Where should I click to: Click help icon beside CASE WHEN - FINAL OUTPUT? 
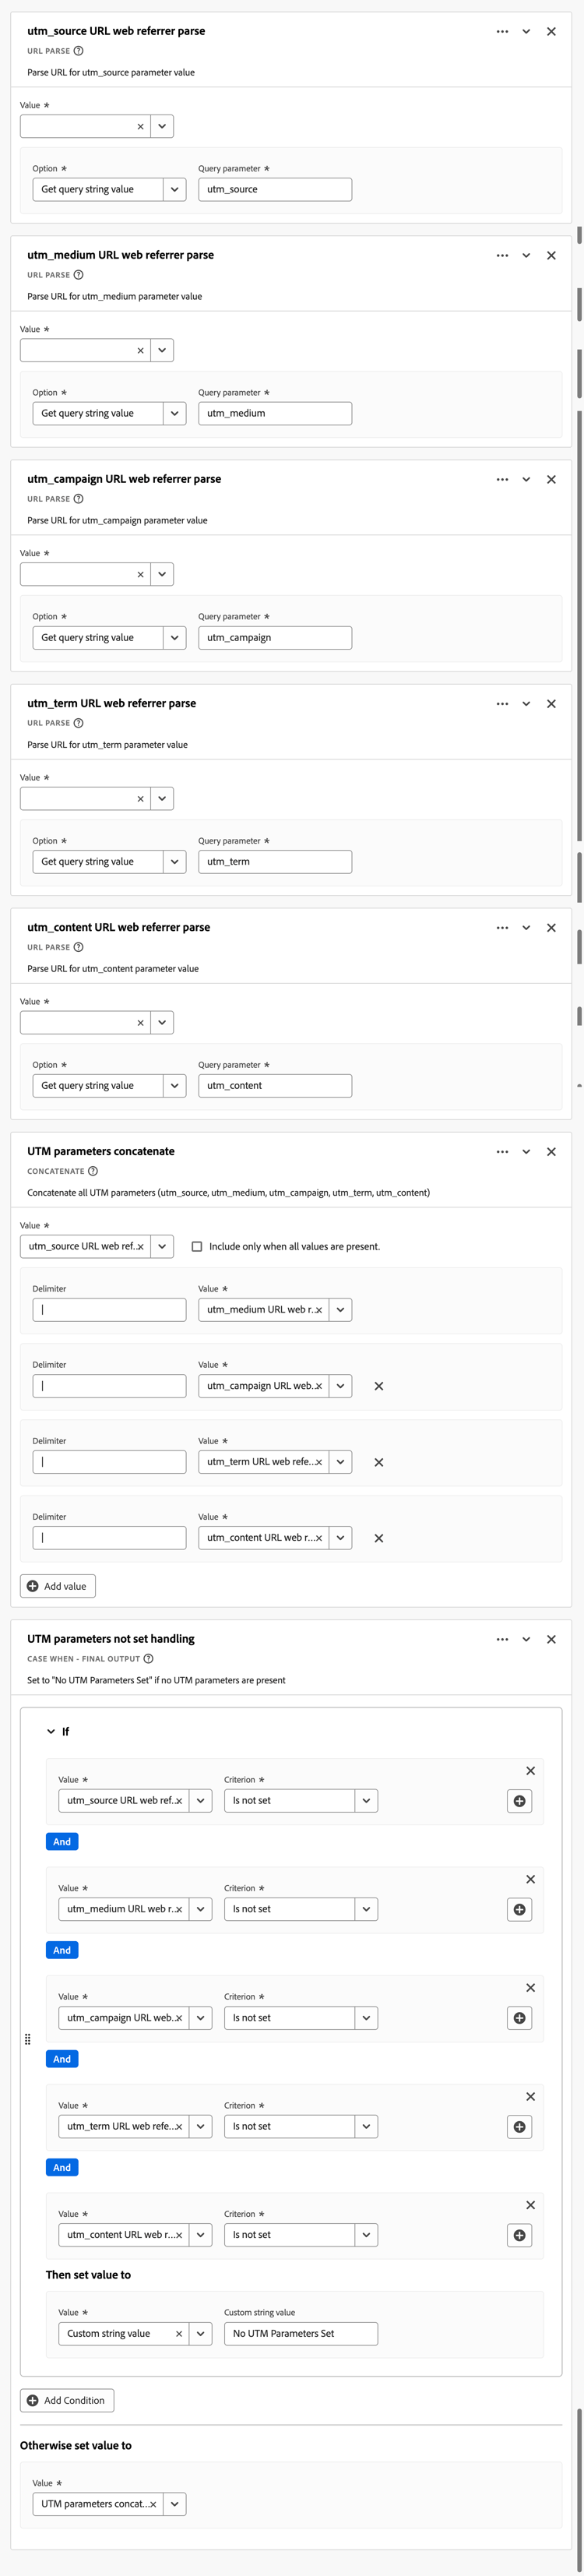[x=148, y=1659]
